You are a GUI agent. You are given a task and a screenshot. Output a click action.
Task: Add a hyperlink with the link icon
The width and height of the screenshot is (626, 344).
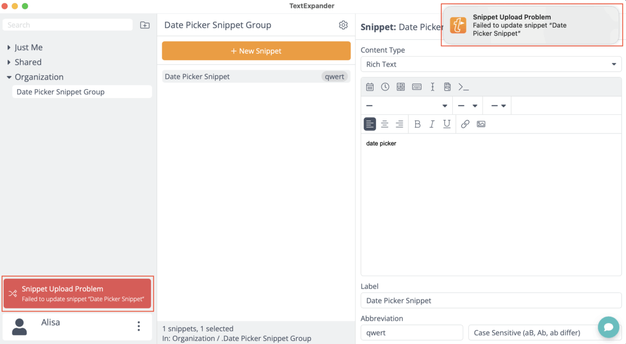pos(465,124)
